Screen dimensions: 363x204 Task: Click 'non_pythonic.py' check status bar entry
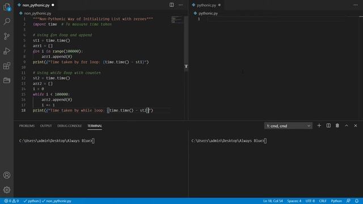point(57,201)
